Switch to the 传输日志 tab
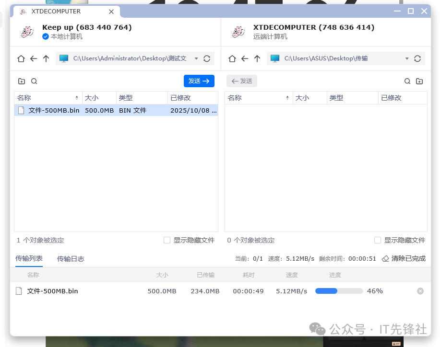Image resolution: width=441 pixels, height=347 pixels. point(71,259)
